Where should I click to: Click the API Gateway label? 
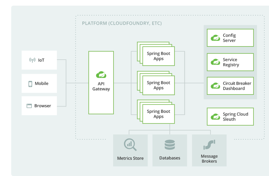point(101,86)
